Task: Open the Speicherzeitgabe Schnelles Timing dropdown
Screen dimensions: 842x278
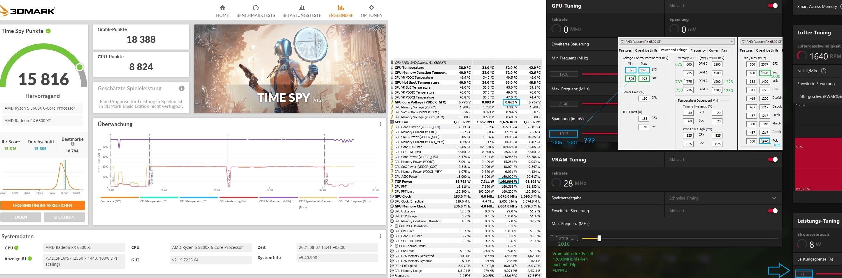Action: point(723,198)
